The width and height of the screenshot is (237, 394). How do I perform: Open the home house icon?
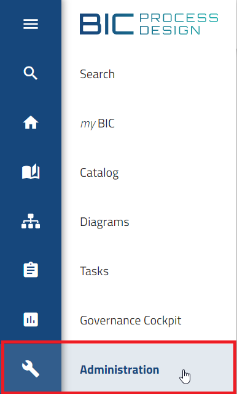pos(31,123)
